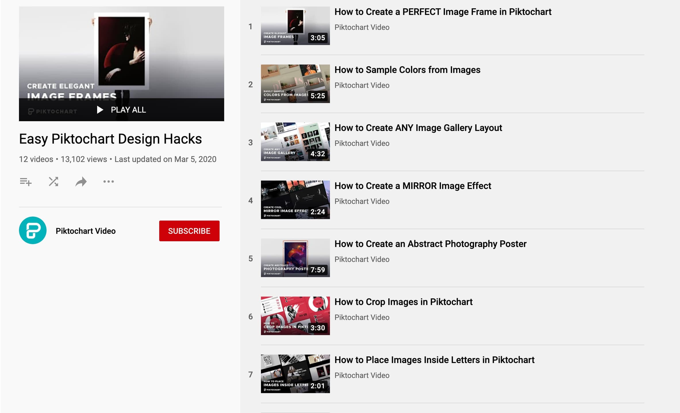Open 'How to Create ANY Image Gallery Layout' title

click(x=418, y=128)
